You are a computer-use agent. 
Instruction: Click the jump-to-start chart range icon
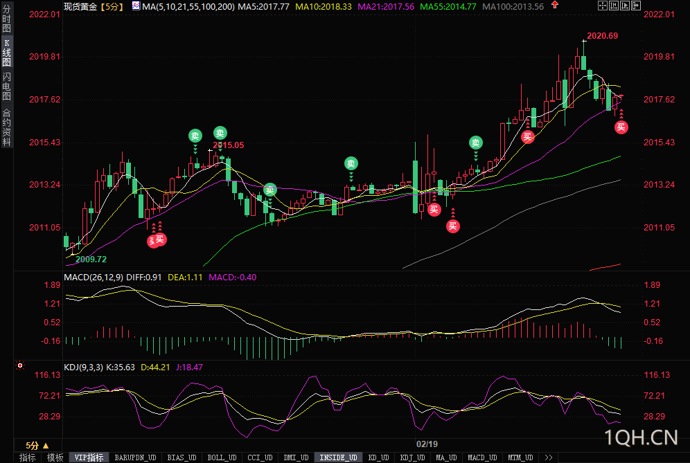click(x=614, y=6)
